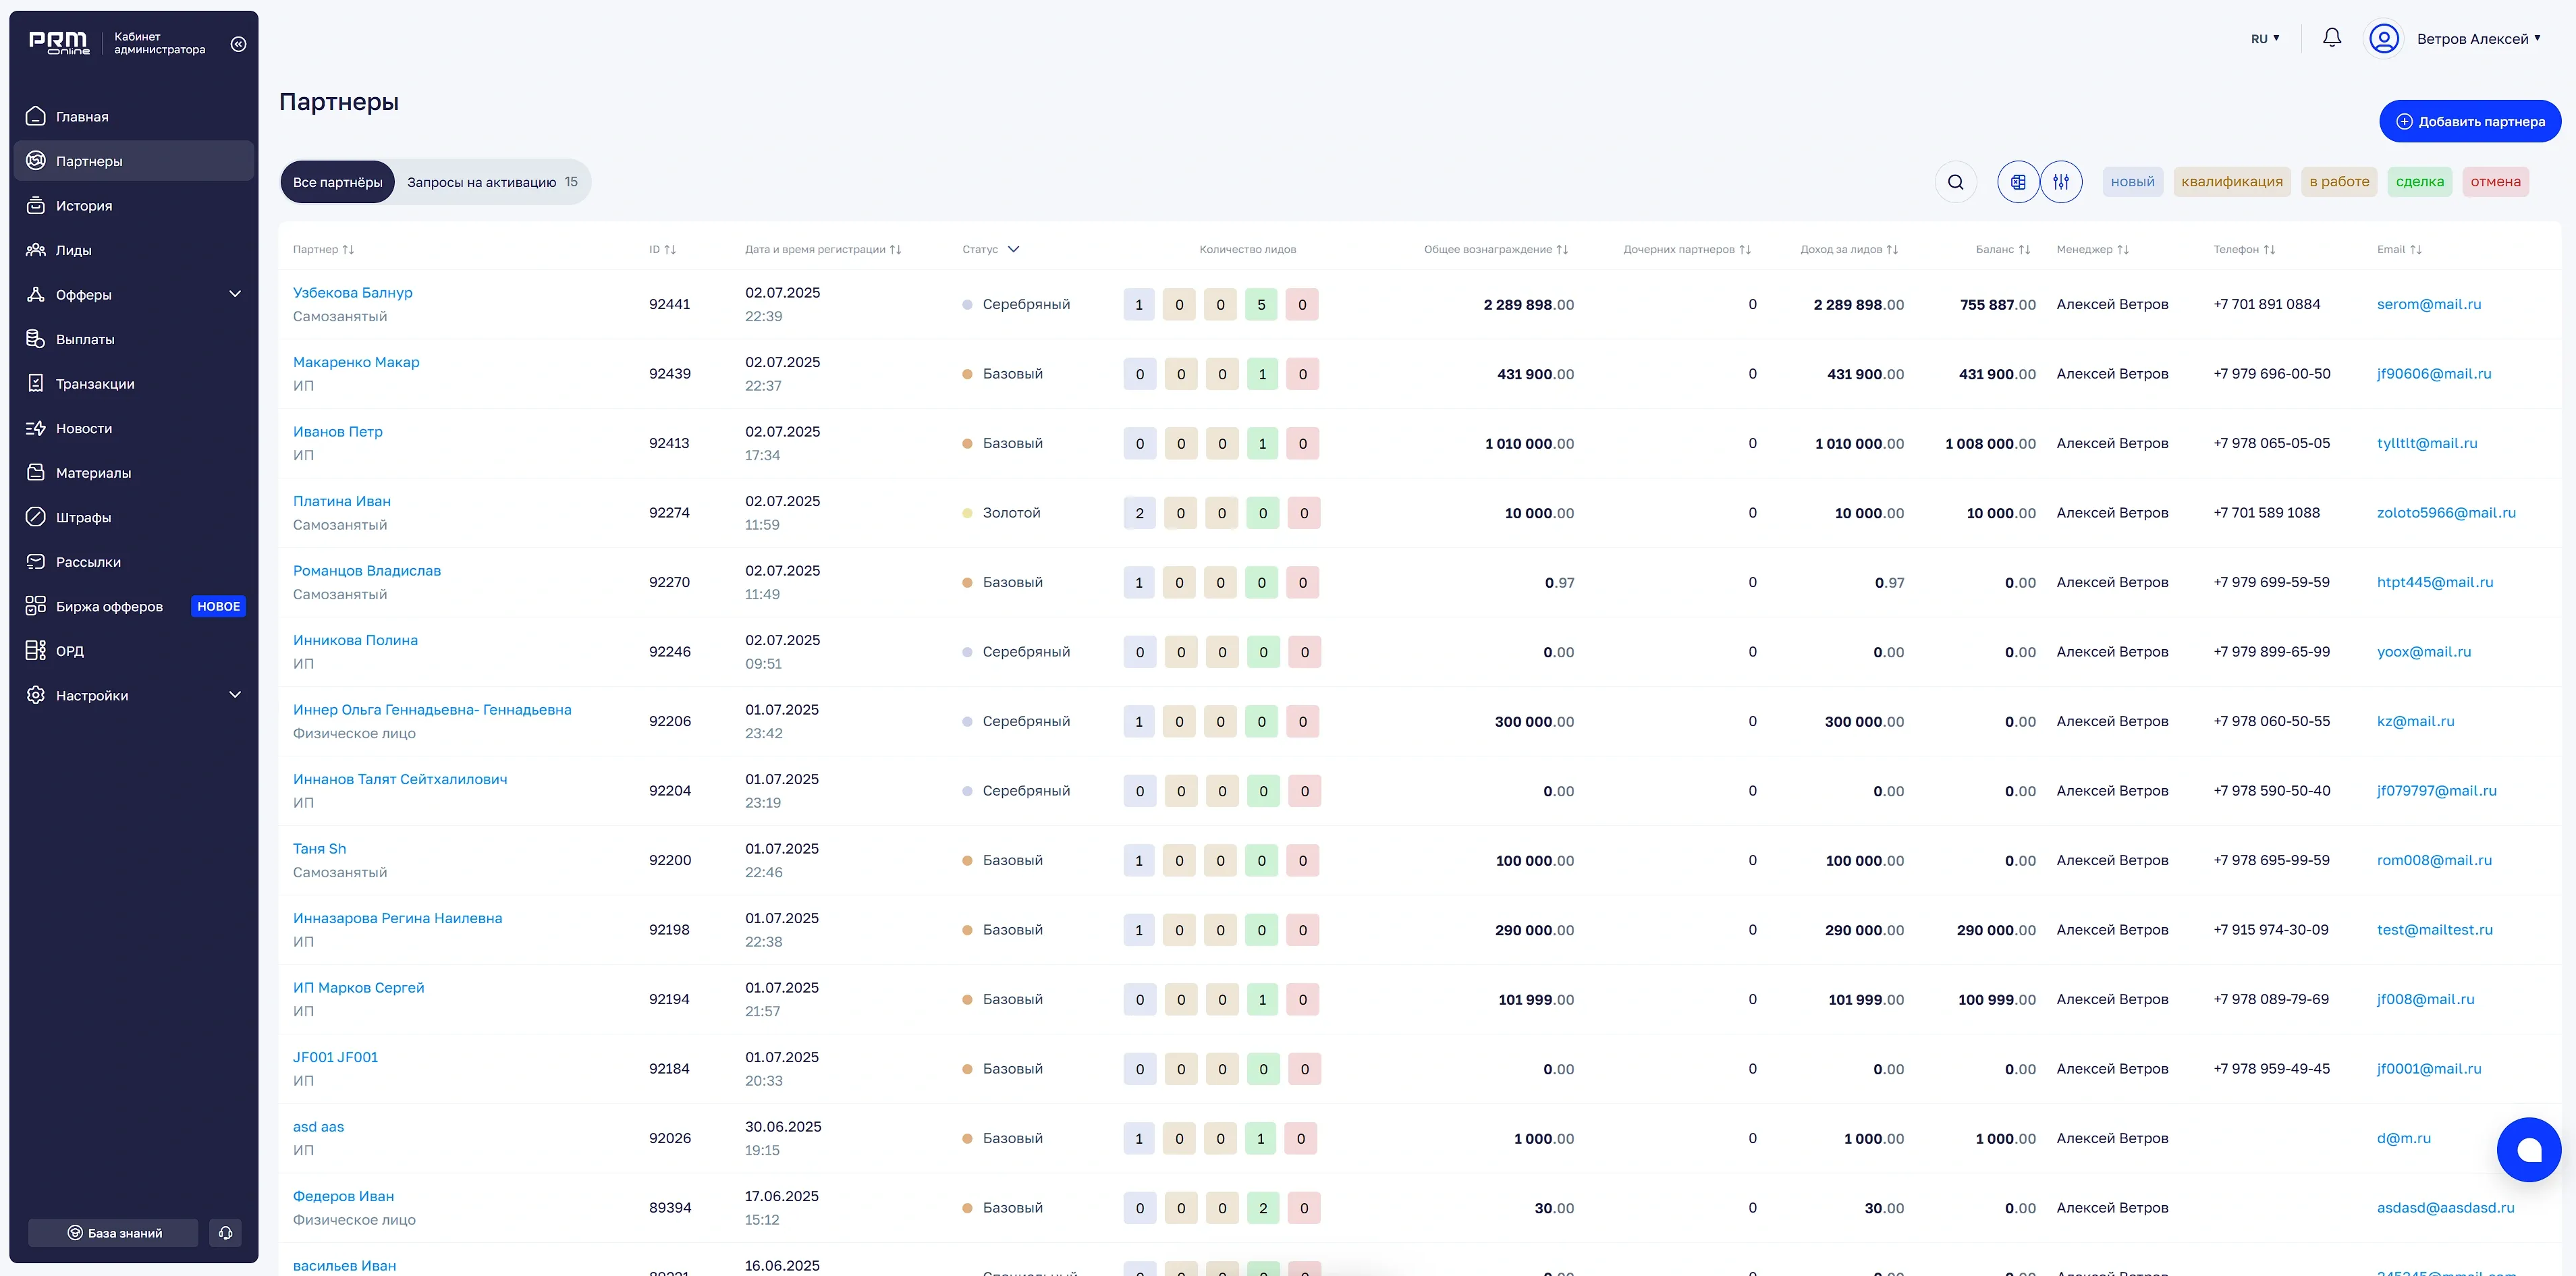Click green lead count 5 for Узбекова

tap(1261, 304)
